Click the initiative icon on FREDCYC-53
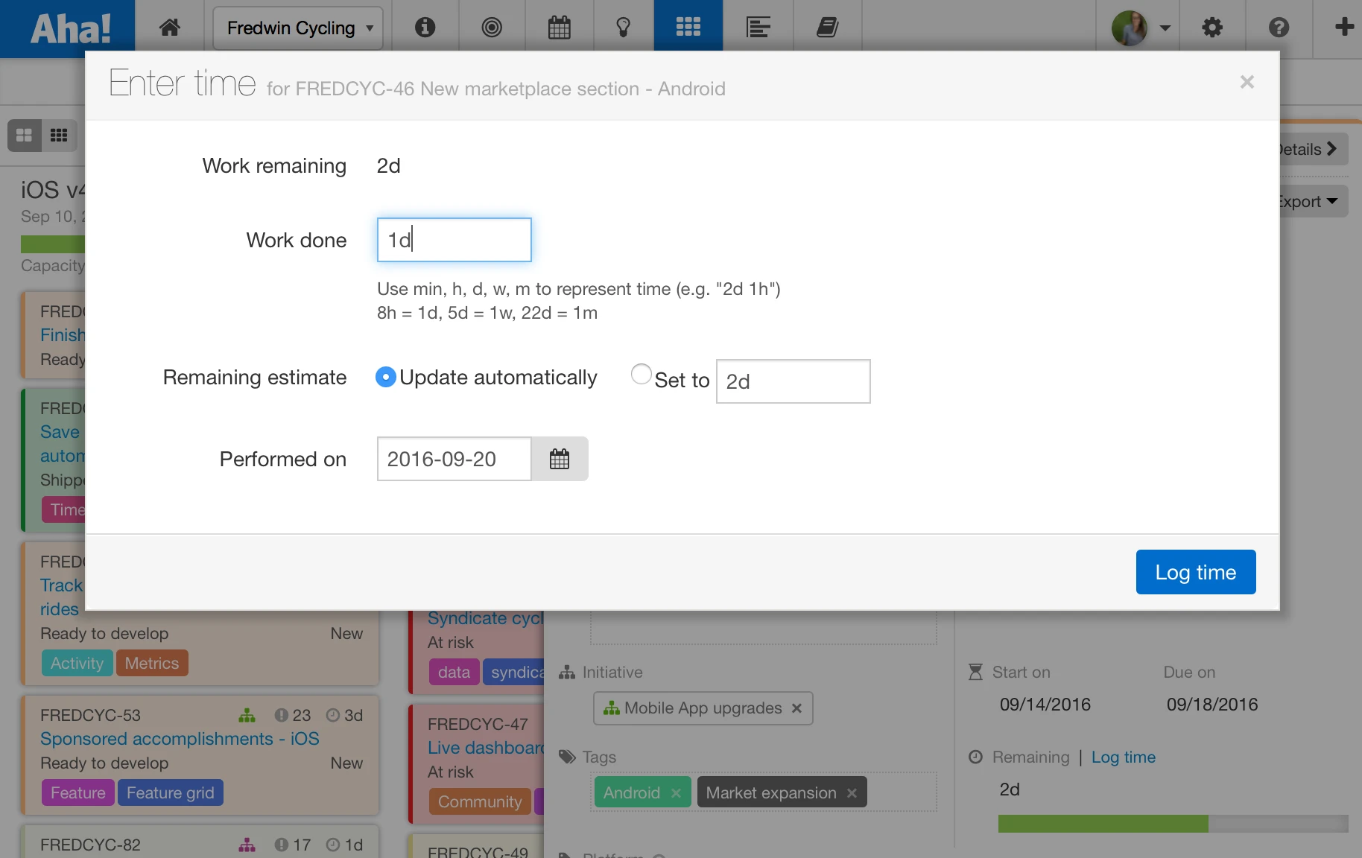Viewport: 1362px width, 858px height. [x=247, y=716]
